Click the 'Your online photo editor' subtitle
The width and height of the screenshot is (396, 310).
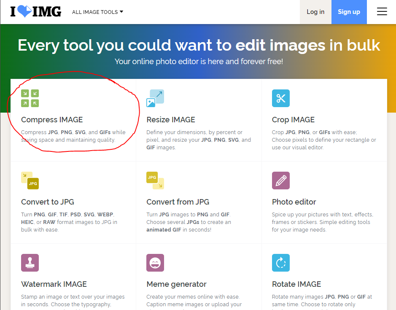[x=199, y=62]
